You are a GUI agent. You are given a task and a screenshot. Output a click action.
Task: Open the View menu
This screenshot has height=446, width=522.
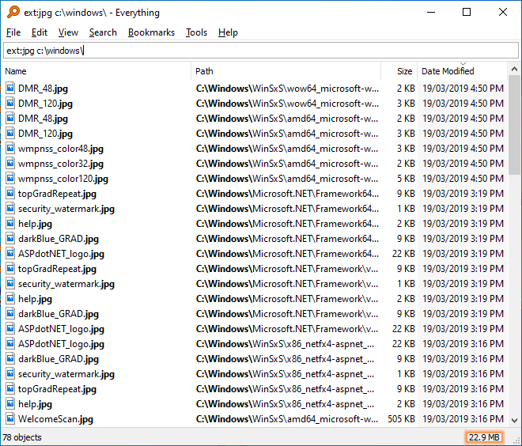[68, 32]
